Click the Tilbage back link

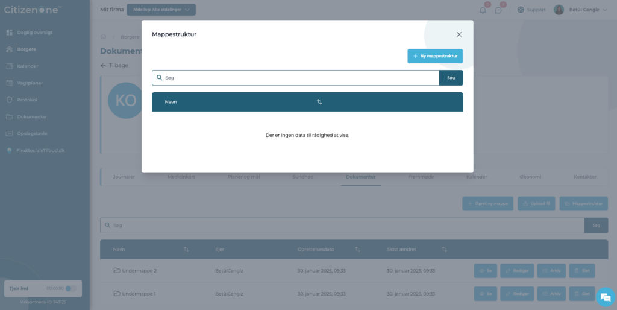(x=114, y=65)
